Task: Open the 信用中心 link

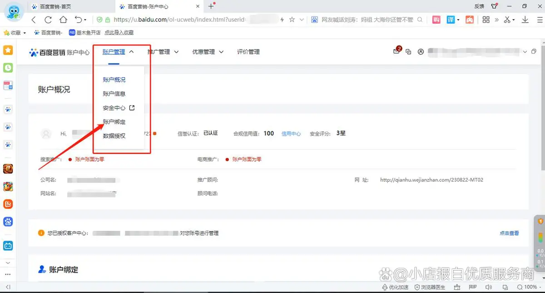Action: click(x=291, y=134)
